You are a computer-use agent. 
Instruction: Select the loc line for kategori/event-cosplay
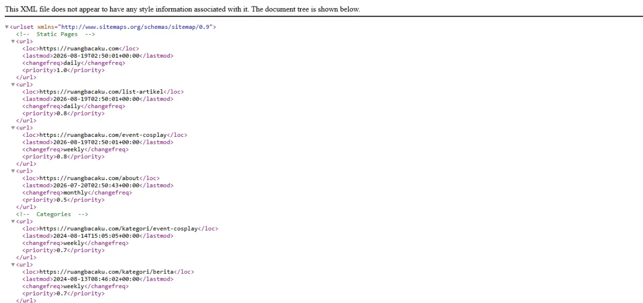(x=120, y=229)
